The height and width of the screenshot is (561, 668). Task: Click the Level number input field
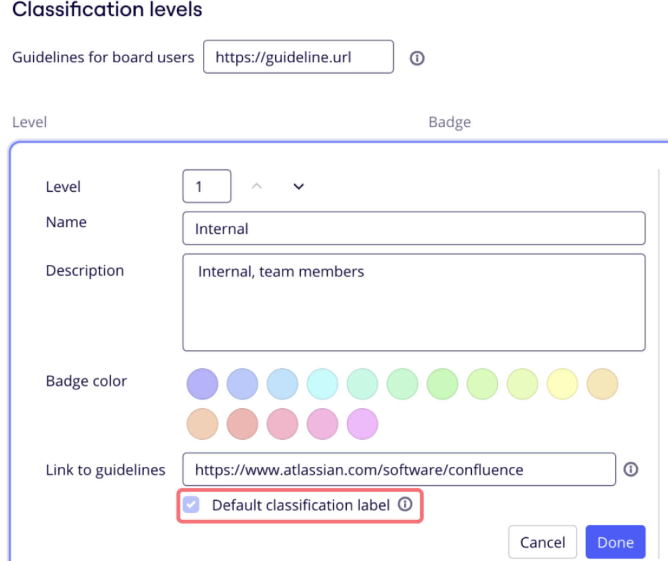point(207,186)
